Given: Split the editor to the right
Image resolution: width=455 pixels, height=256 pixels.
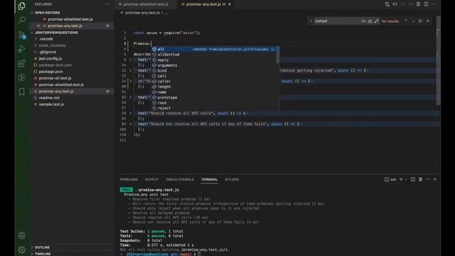Looking at the screenshot, I should (x=426, y=4).
